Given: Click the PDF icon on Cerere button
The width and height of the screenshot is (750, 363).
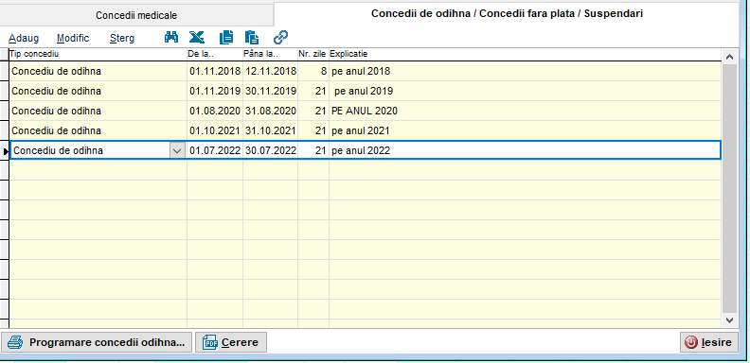Looking at the screenshot, I should point(210,342).
